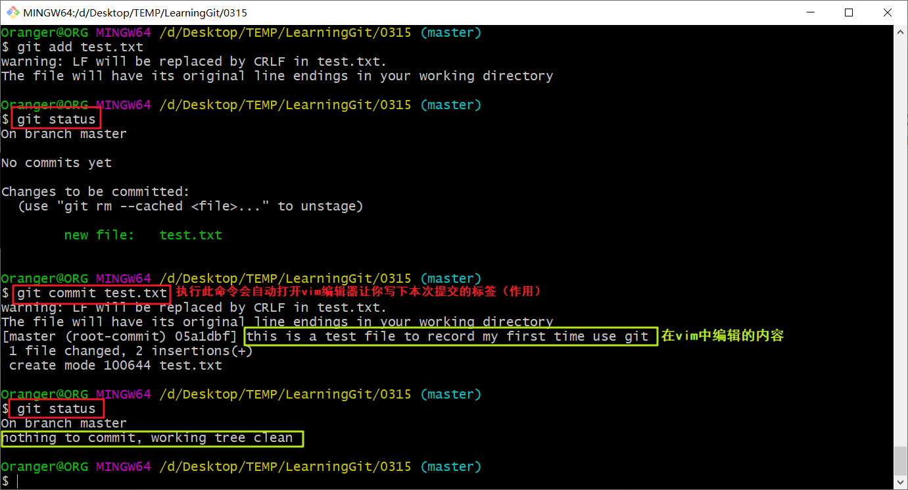Click the commit message 'this is a test file...'

[x=448, y=337]
